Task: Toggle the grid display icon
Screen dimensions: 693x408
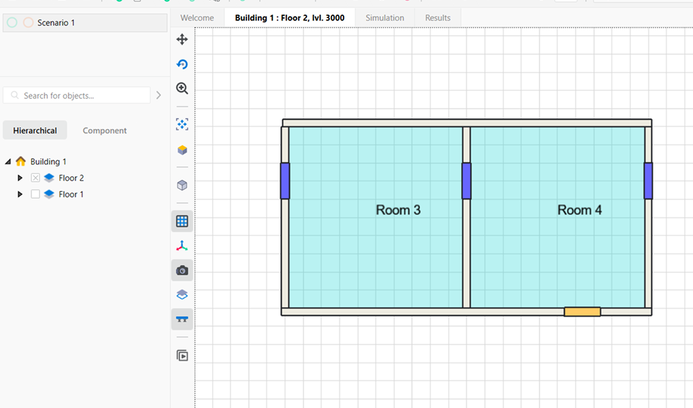Action: point(182,221)
